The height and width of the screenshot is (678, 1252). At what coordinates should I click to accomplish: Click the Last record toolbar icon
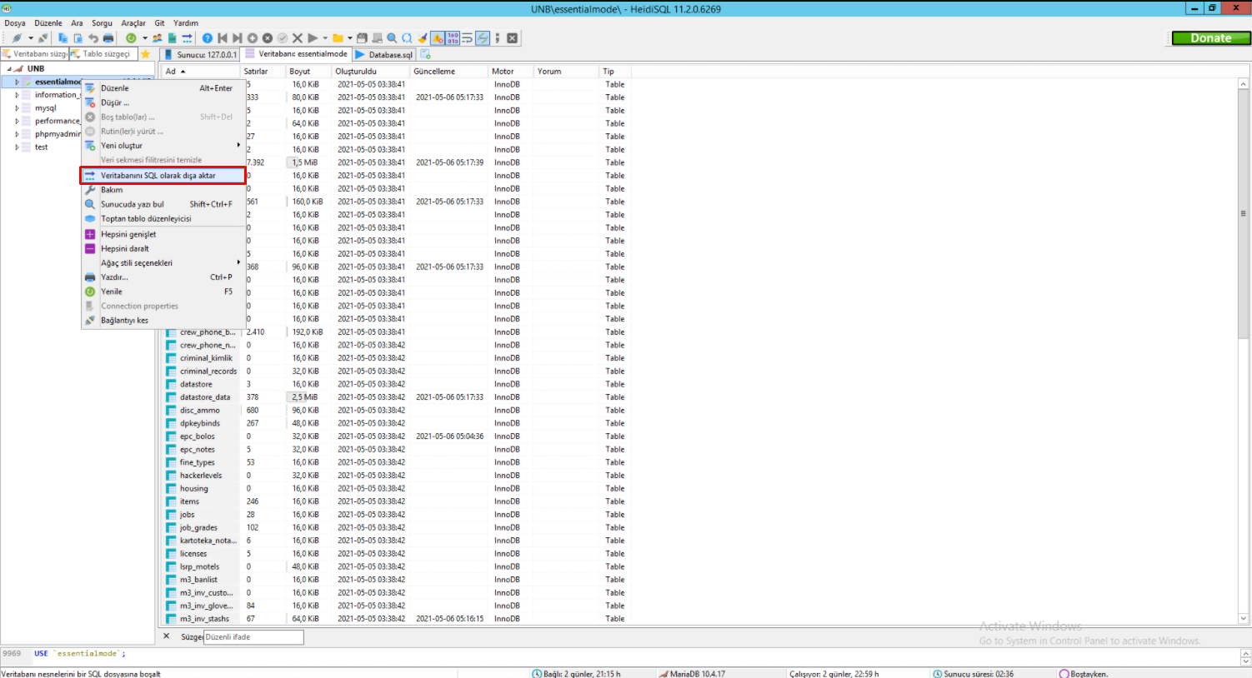tap(238, 38)
